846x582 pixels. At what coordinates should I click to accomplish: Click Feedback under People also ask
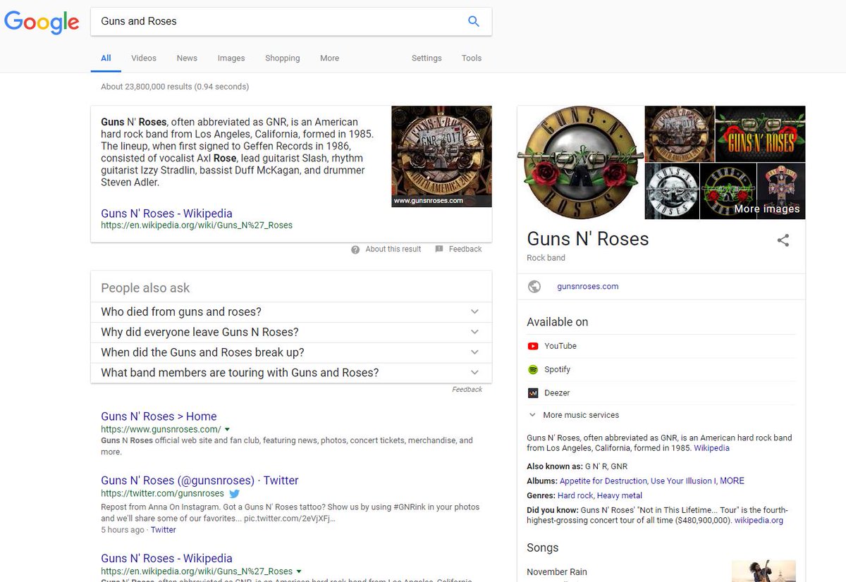coord(467,389)
